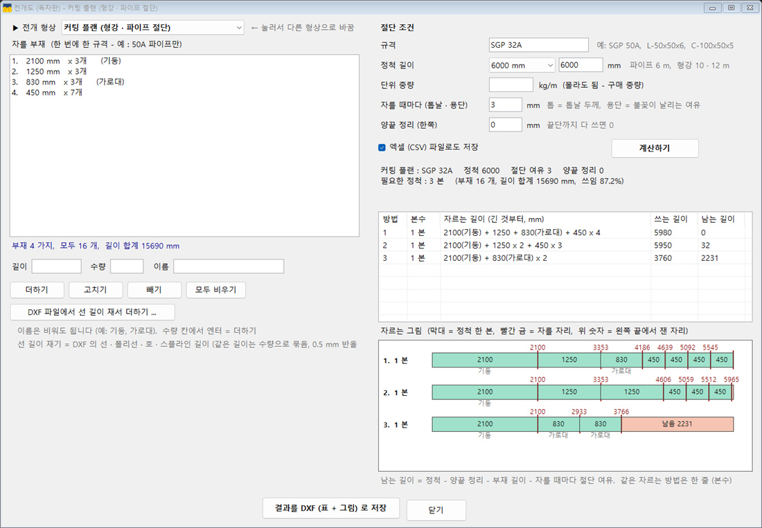The width and height of the screenshot is (762, 528).
Task: Click the 남음 2231 leftover bar segment
Action: pyautogui.click(x=677, y=424)
